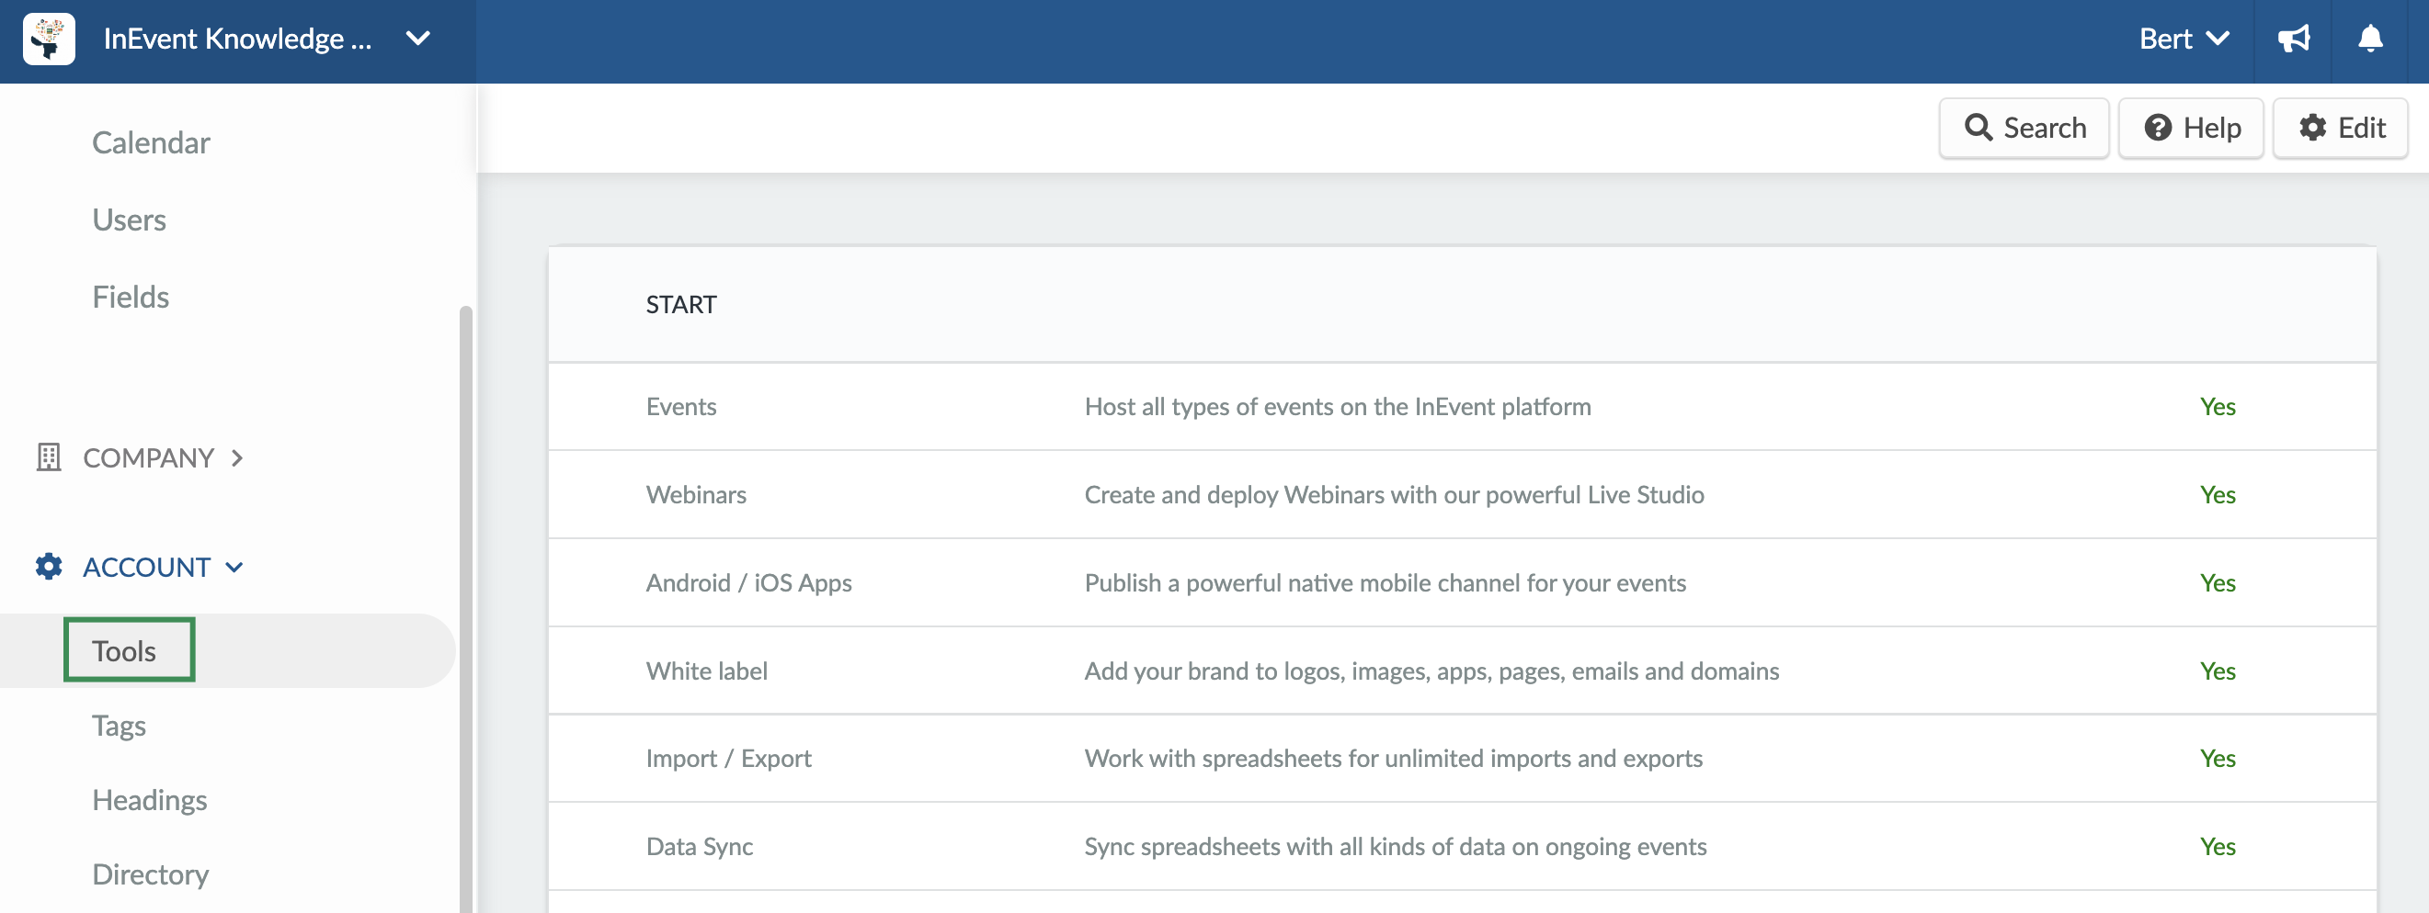The width and height of the screenshot is (2429, 913).
Task: Click 'Sync spreadsheets with all kinds' description
Action: coord(1395,847)
